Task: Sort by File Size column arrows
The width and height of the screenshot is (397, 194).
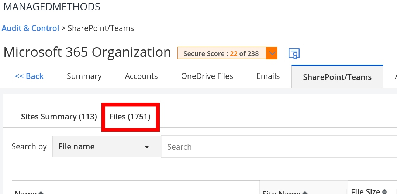Action: [x=384, y=191]
